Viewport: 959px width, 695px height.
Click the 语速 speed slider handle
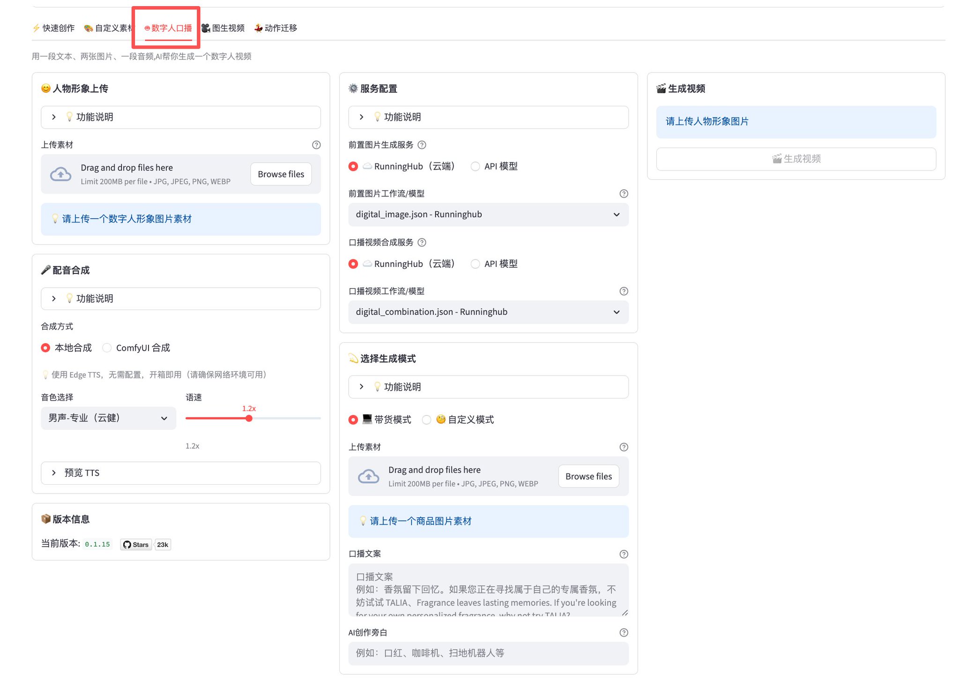249,418
